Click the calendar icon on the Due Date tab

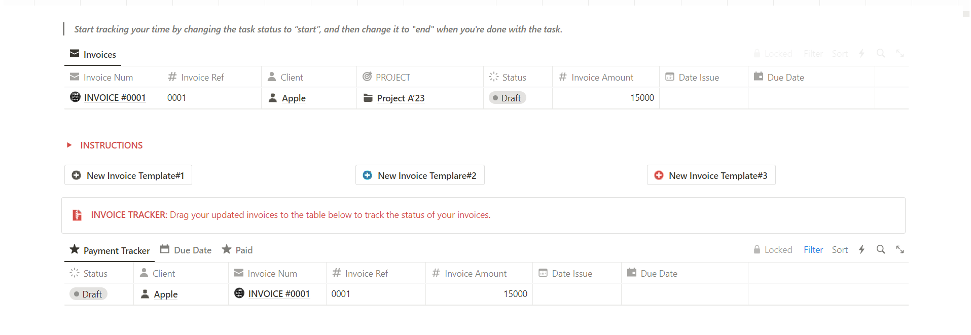[x=165, y=249]
